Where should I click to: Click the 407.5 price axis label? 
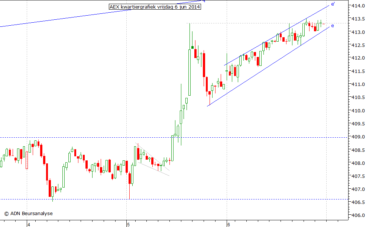point(358,176)
